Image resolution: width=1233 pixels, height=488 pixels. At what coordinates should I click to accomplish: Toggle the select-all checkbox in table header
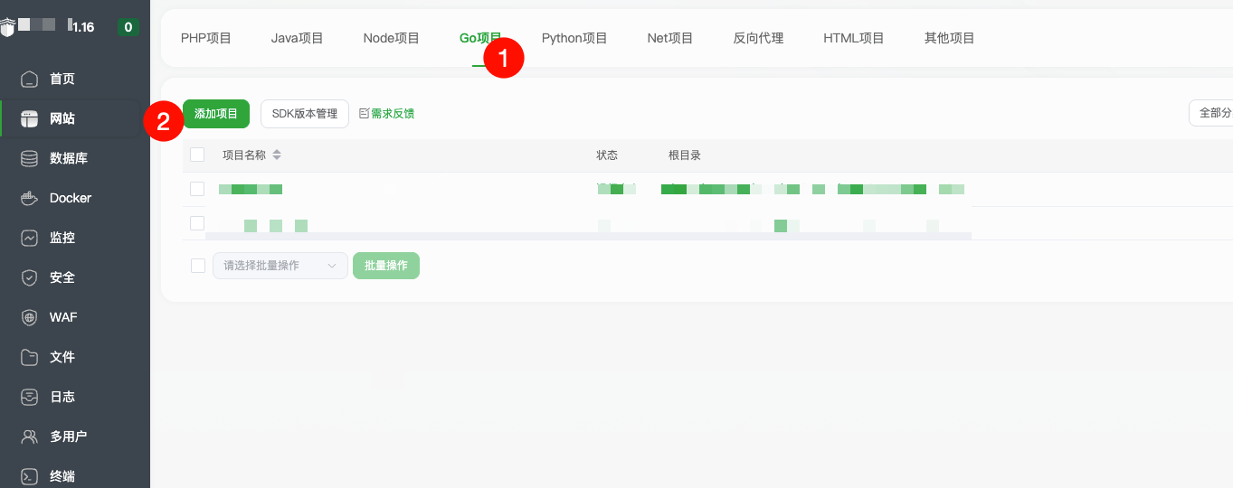pyautogui.click(x=197, y=155)
